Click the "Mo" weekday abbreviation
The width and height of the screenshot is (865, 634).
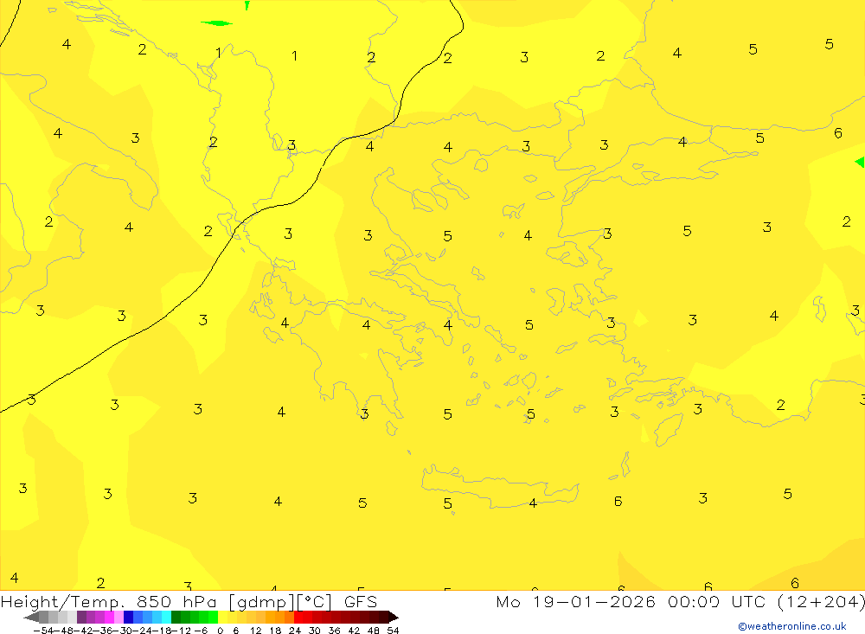click(x=508, y=601)
